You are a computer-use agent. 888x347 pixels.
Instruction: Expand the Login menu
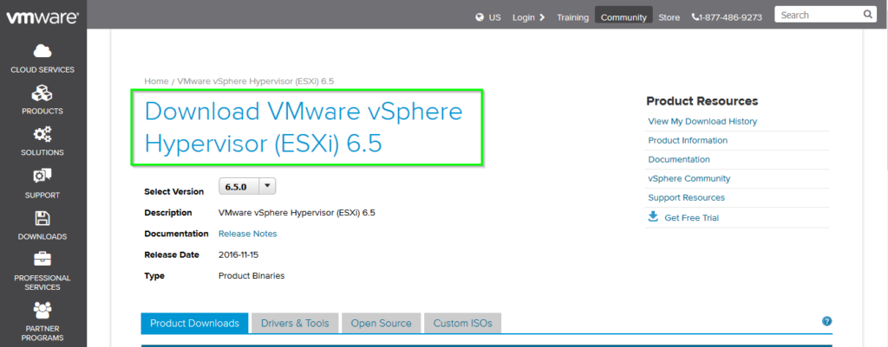528,17
